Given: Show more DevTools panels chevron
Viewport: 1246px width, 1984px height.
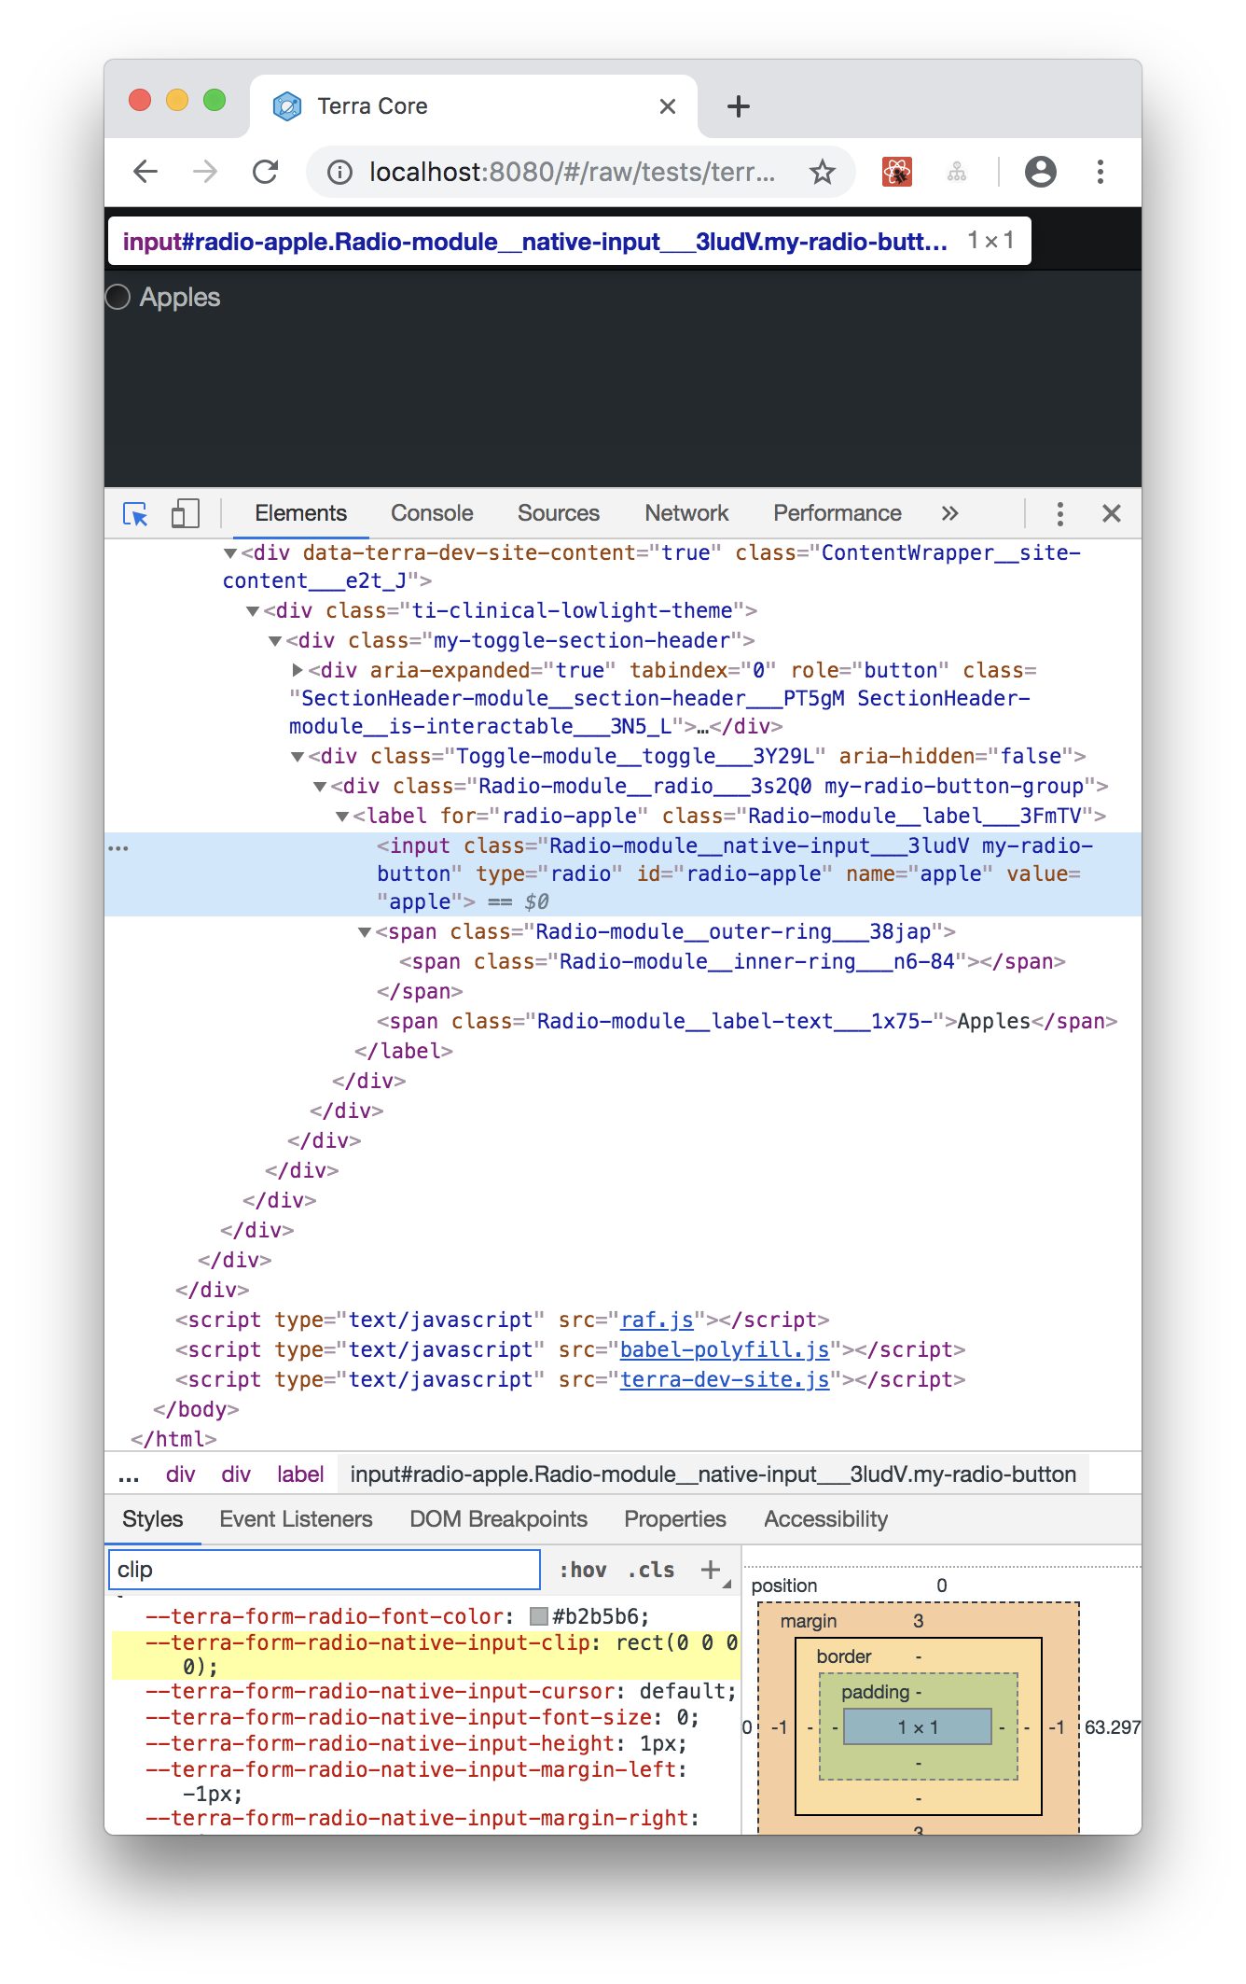Looking at the screenshot, I should point(949,513).
